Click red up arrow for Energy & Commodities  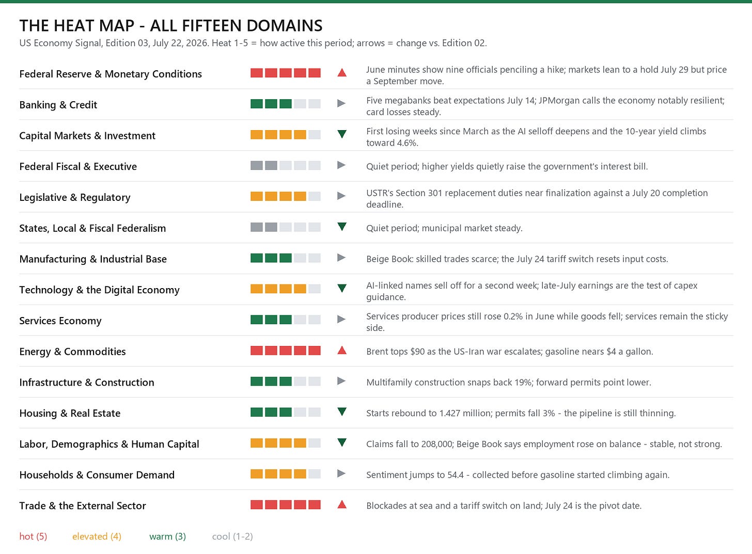(x=341, y=351)
